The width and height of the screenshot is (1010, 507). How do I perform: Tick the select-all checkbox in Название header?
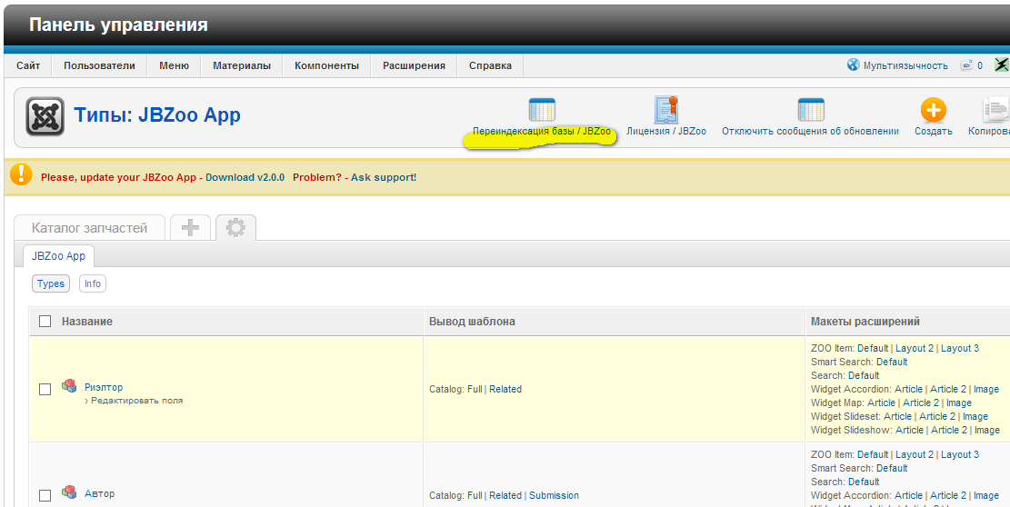click(x=45, y=321)
